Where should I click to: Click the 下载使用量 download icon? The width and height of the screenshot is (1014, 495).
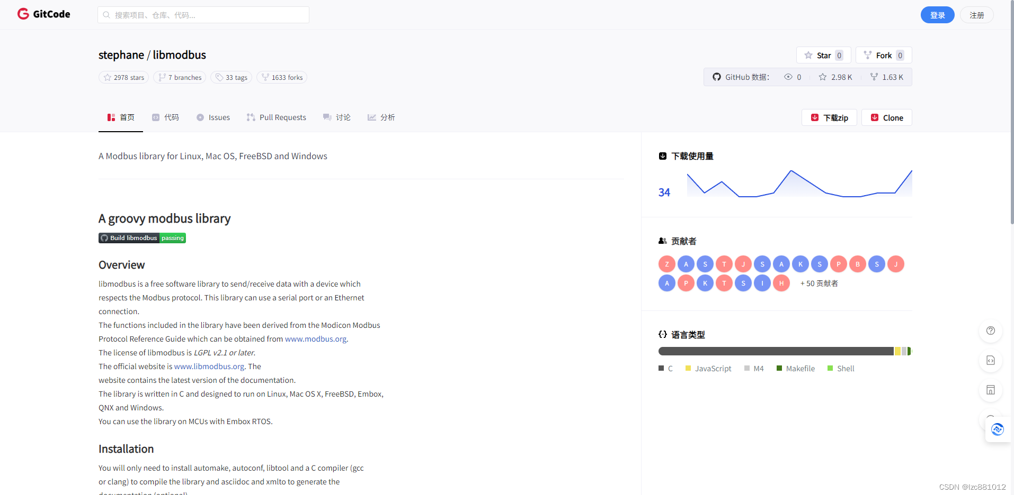click(x=663, y=156)
